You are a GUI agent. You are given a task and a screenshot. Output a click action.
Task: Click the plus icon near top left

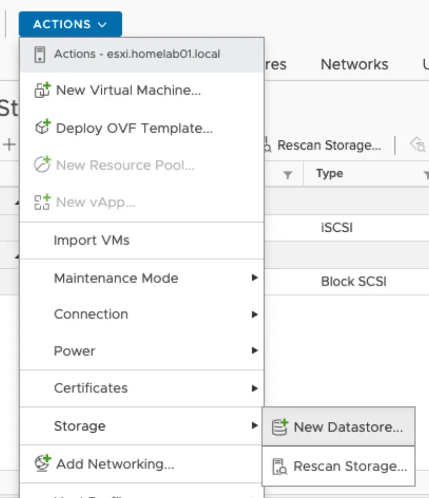(10, 144)
